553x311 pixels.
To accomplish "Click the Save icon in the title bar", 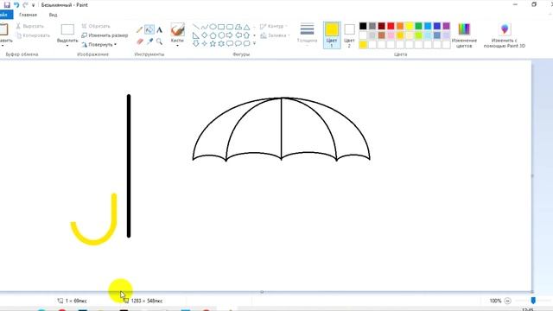I will tap(7, 5).
